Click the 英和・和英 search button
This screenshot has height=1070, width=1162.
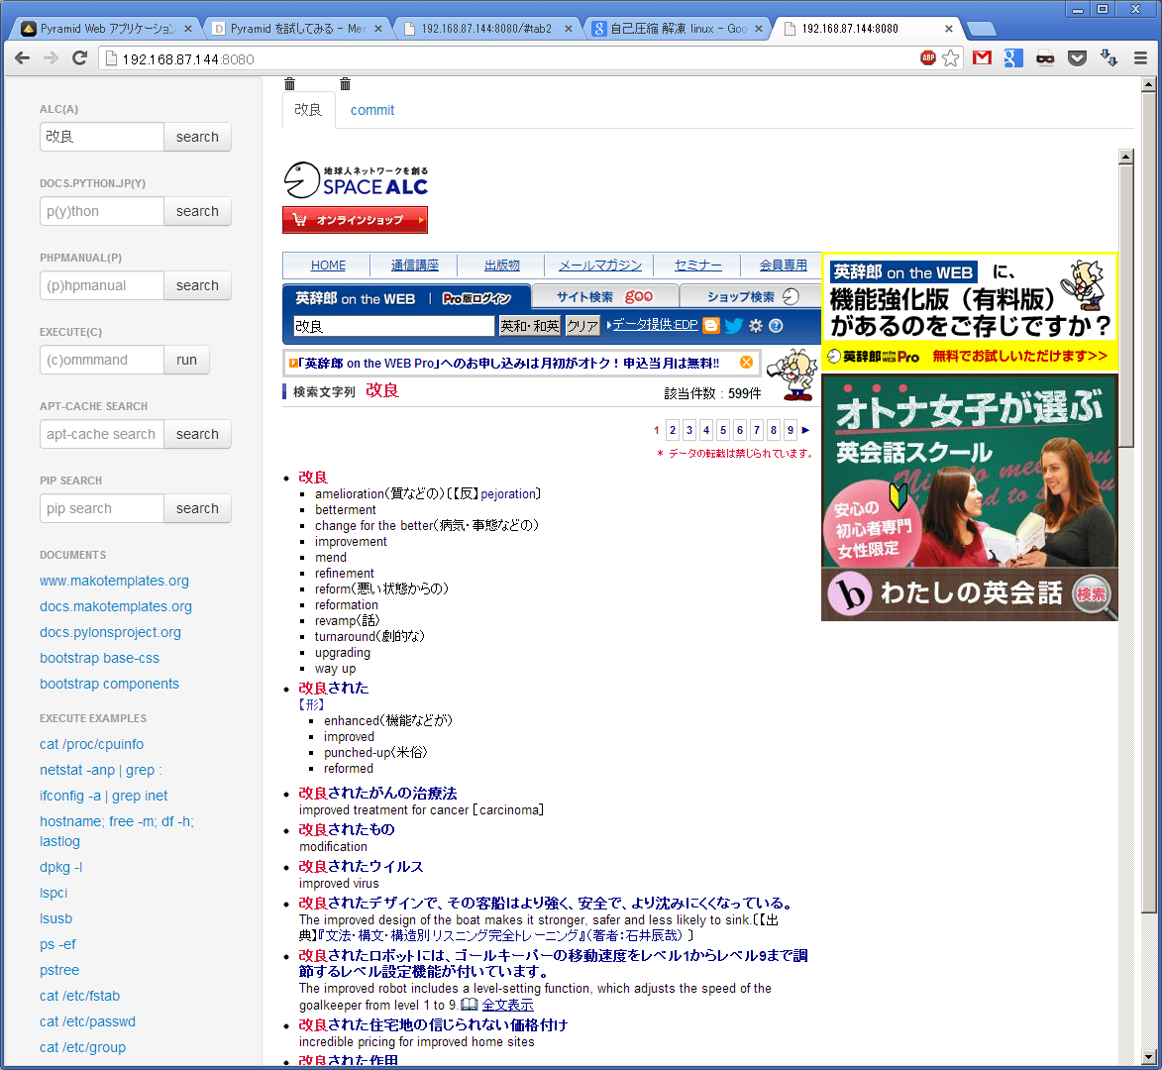click(530, 325)
